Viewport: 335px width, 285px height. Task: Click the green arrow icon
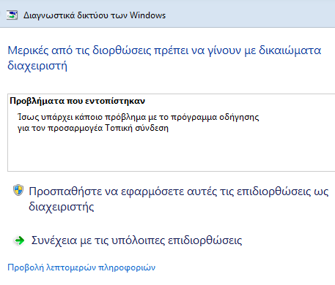coord(19,240)
